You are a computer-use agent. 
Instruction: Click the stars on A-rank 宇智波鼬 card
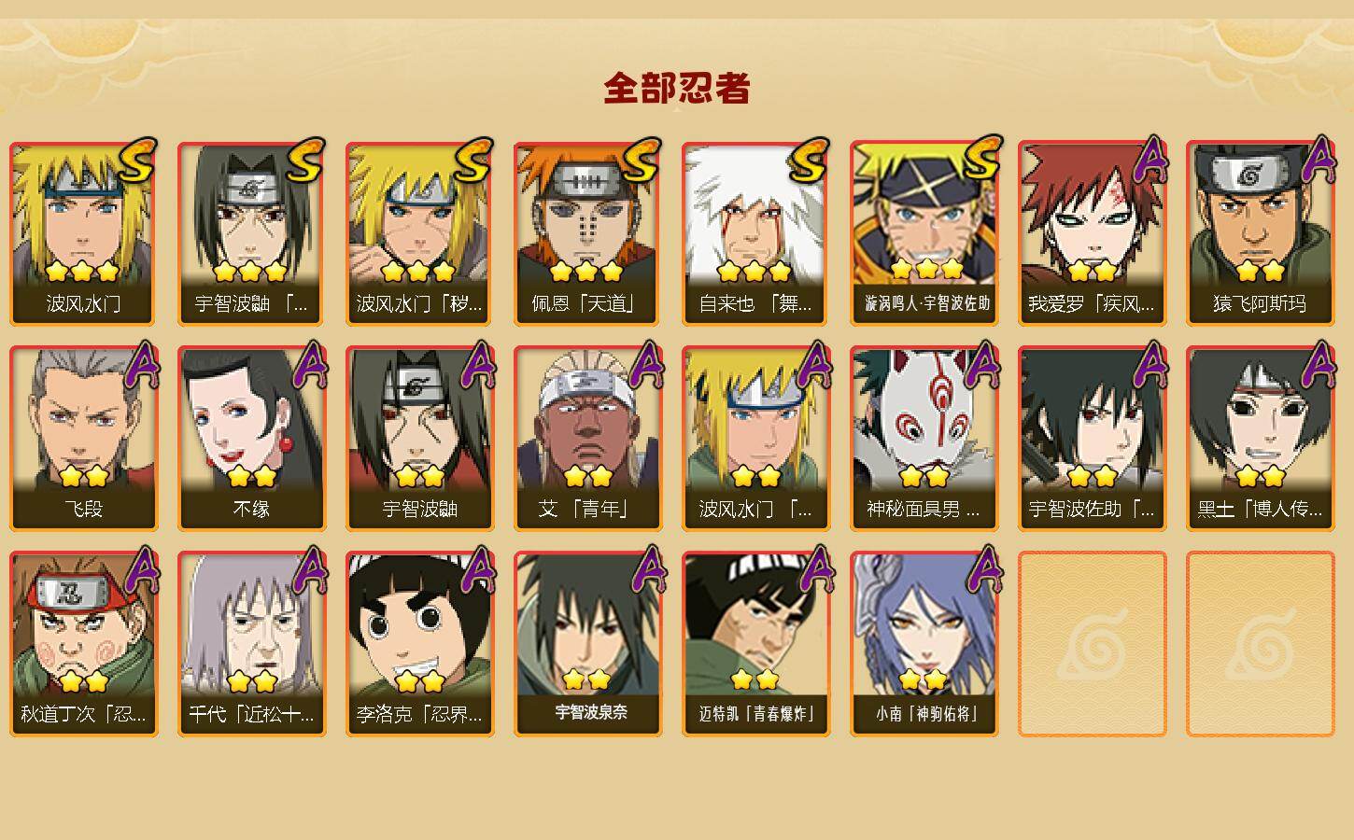click(x=419, y=477)
